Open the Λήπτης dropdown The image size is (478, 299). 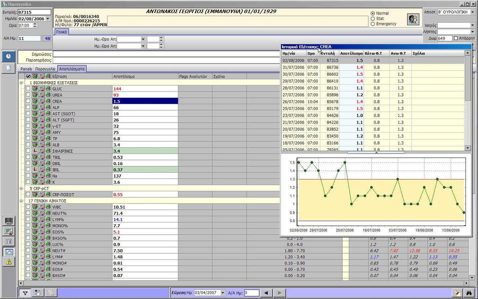coord(472,32)
